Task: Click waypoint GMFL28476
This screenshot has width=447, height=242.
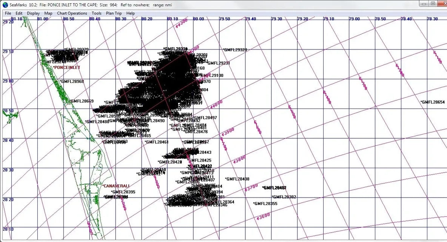Action: point(196,132)
